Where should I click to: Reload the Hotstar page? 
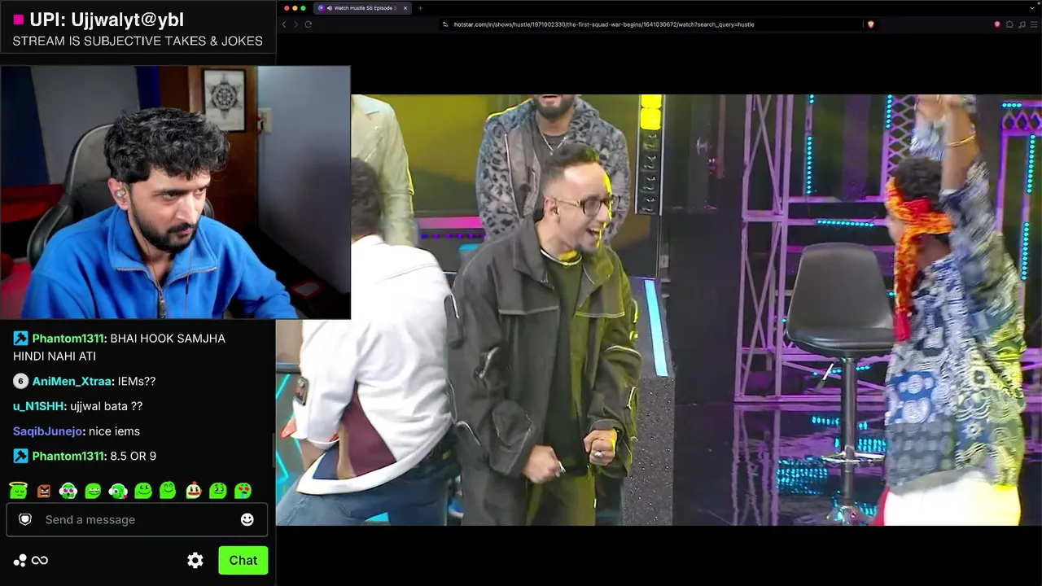tap(309, 24)
